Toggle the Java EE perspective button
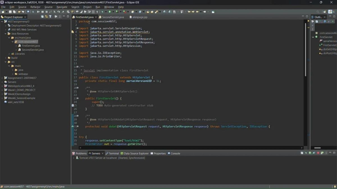The width and height of the screenshot is (337, 189). click(x=330, y=12)
